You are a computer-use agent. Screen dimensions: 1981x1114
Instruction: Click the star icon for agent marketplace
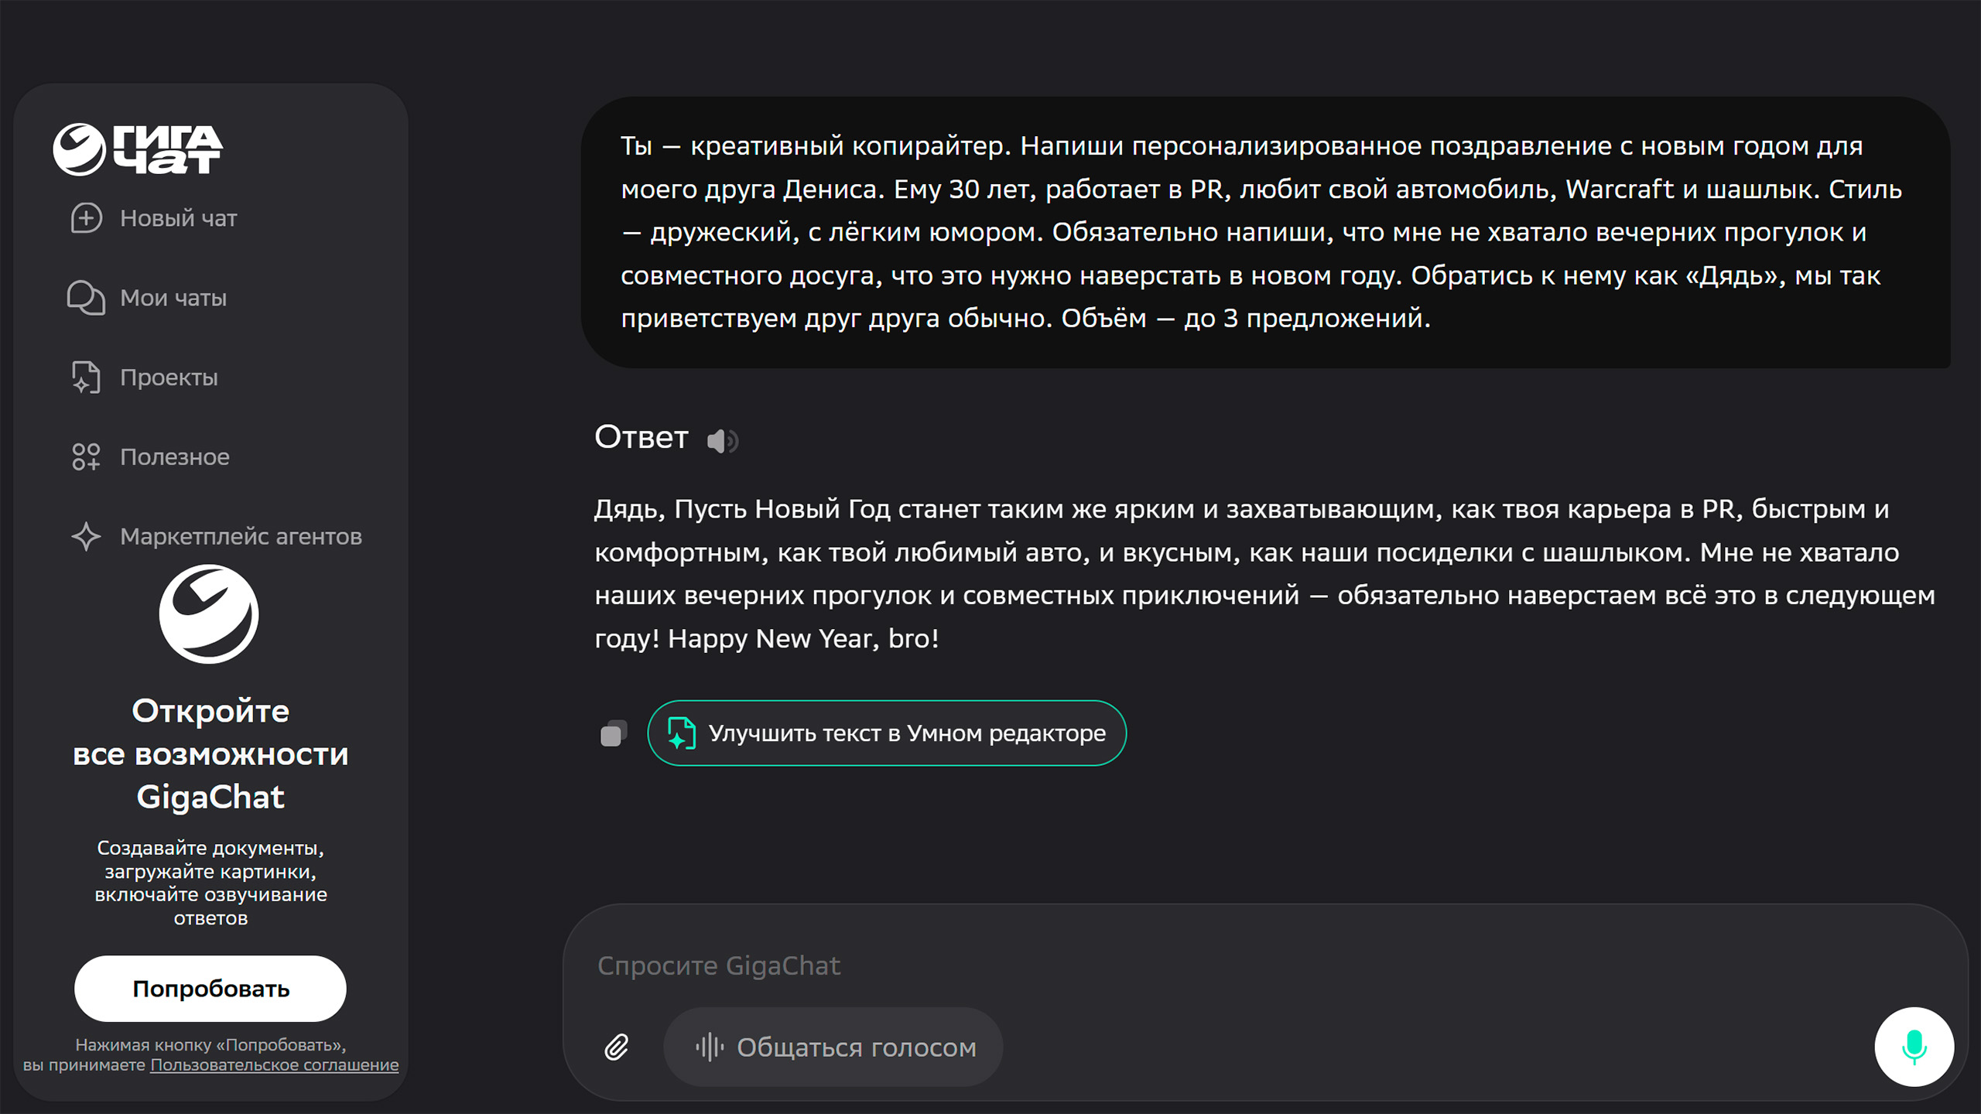pos(86,536)
